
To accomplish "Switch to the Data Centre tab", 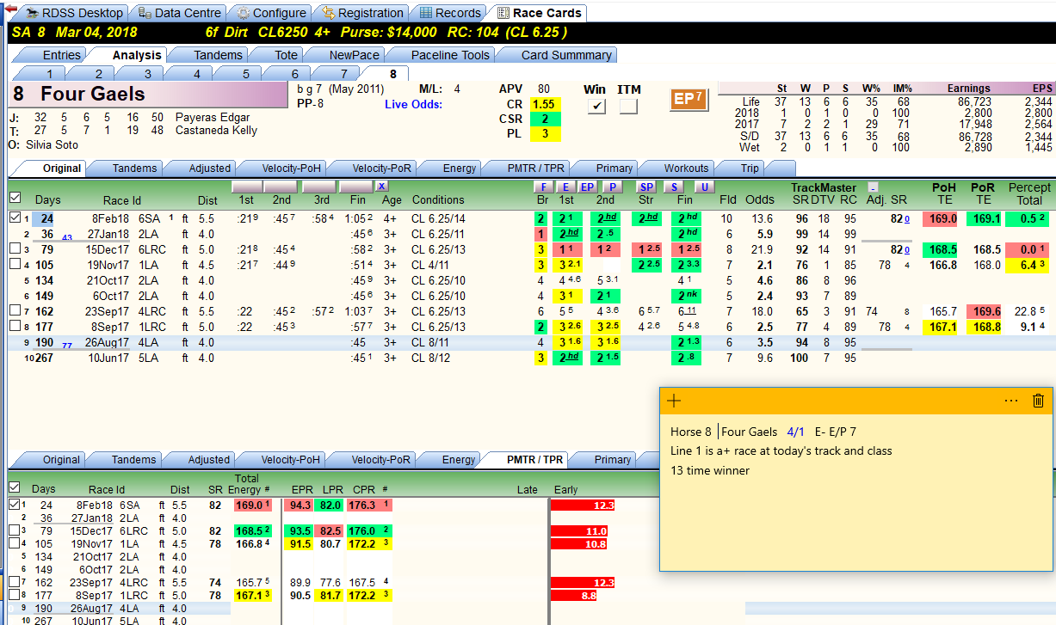I will (180, 13).
